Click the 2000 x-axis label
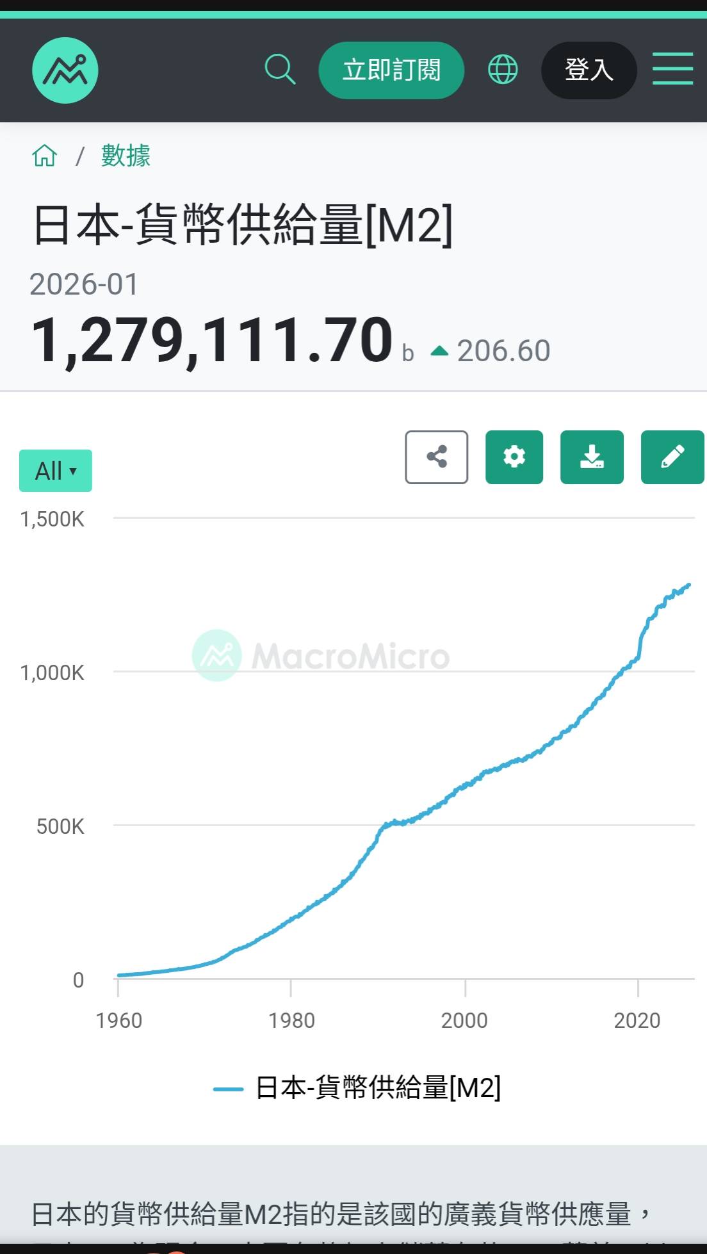 coord(464,1020)
